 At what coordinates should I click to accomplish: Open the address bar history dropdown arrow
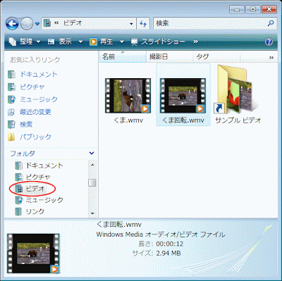point(131,23)
